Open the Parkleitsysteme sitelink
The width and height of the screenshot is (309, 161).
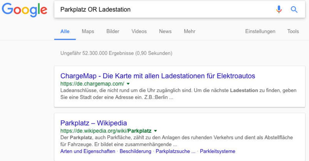(x=218, y=151)
